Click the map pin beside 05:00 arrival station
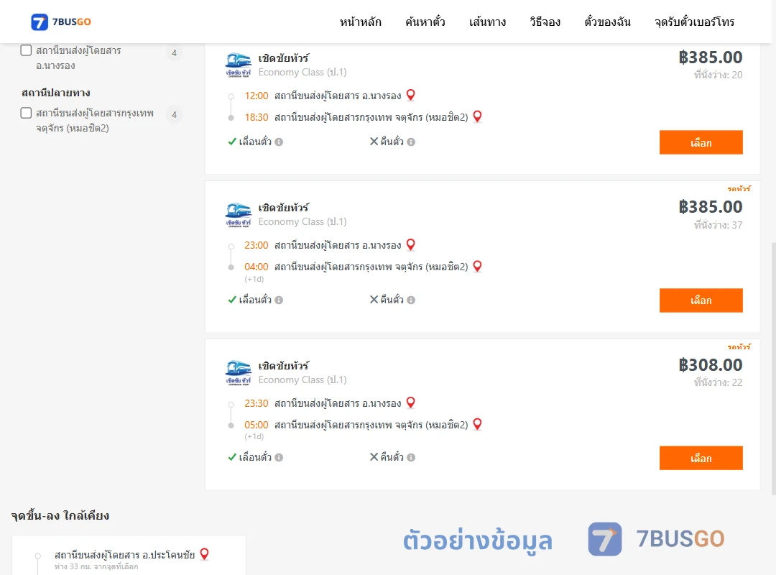Image resolution: width=776 pixels, height=575 pixels. coord(478,425)
